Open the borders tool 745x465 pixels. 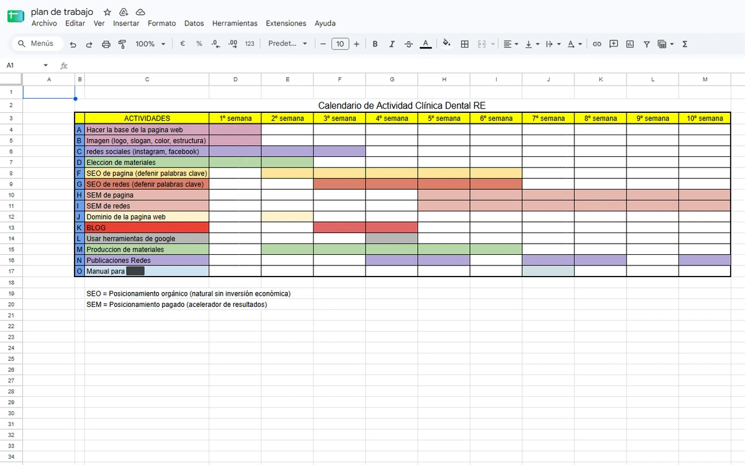pyautogui.click(x=464, y=44)
